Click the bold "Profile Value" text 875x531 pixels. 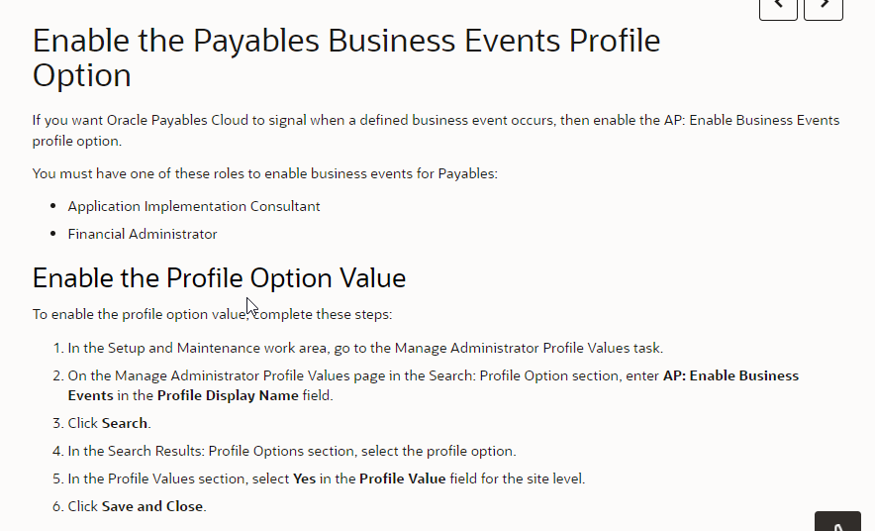click(402, 478)
